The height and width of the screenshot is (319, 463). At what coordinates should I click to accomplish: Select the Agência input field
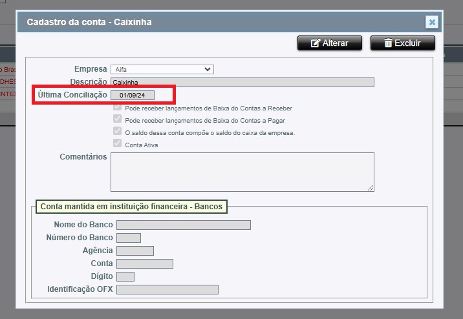[135, 251]
